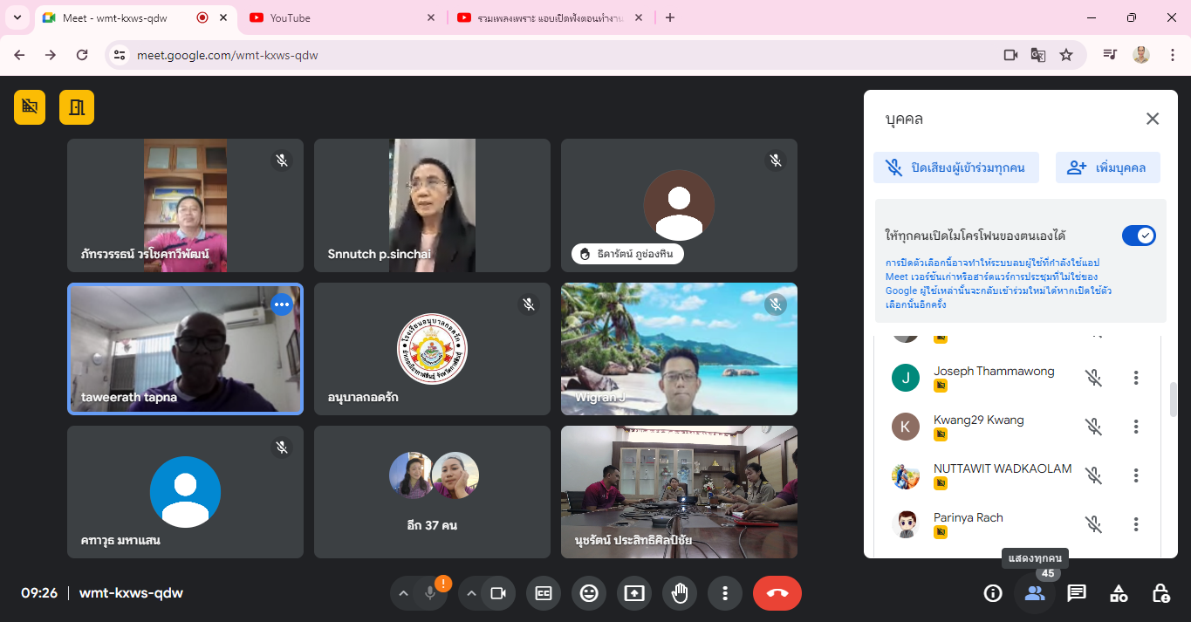Image resolution: width=1191 pixels, height=622 pixels.
Task: Click the people list scrollbar
Action: click(x=1173, y=399)
